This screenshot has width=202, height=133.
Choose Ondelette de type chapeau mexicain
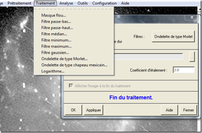click(74, 65)
